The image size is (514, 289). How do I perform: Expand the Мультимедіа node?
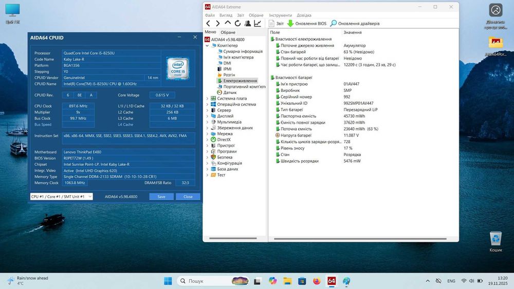207,122
